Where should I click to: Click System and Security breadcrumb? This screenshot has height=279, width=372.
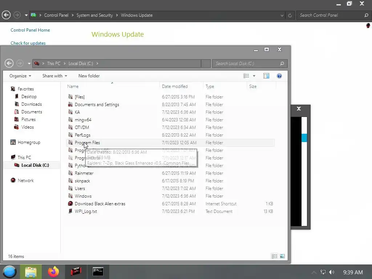click(94, 15)
